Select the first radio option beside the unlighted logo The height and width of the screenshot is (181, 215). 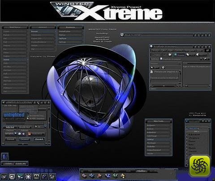pos(28,116)
